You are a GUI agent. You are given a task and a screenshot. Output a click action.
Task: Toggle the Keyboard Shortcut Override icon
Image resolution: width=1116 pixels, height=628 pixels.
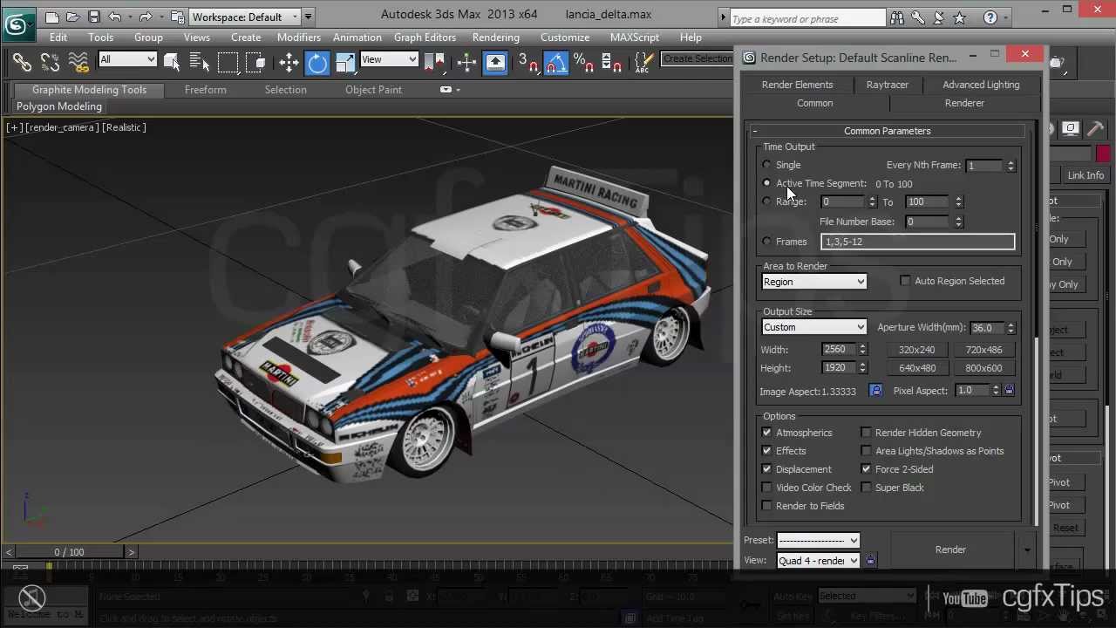[x=495, y=62]
